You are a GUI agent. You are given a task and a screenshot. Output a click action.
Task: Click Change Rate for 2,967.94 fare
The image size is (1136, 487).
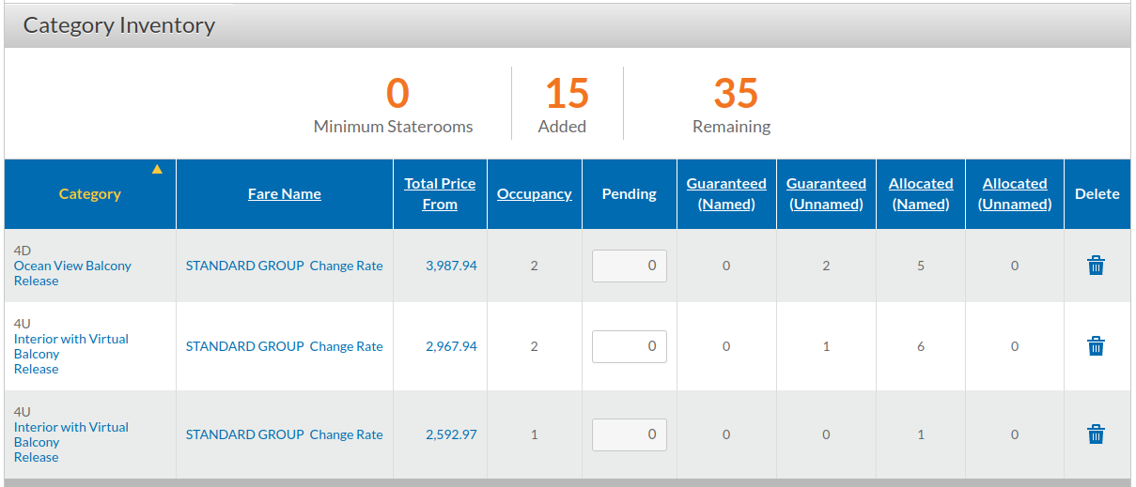tap(347, 346)
